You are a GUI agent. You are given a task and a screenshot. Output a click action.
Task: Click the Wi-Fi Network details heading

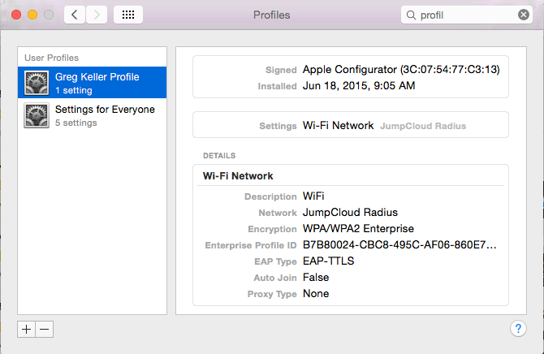tap(238, 176)
